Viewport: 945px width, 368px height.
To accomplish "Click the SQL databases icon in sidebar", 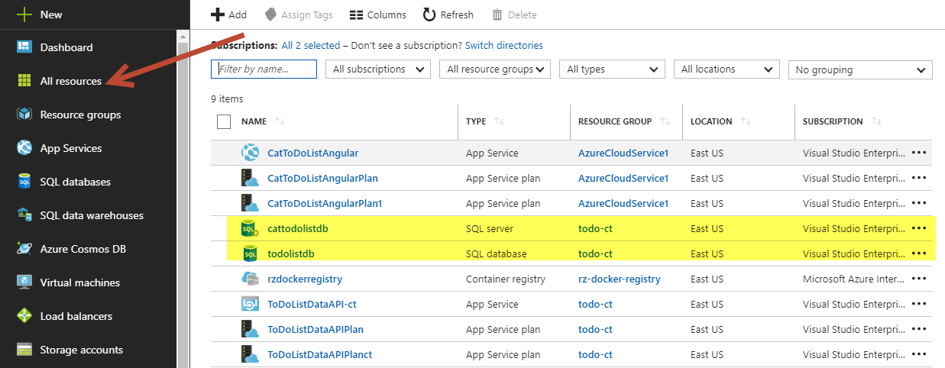I will [26, 182].
